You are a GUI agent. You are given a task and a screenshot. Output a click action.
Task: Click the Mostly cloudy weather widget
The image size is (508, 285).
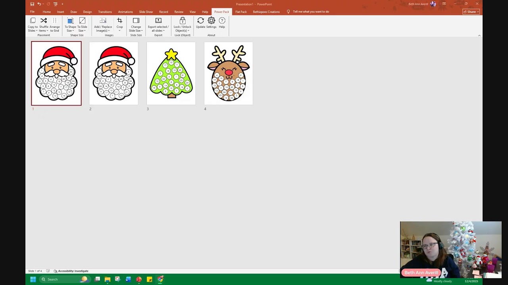tap(440, 280)
